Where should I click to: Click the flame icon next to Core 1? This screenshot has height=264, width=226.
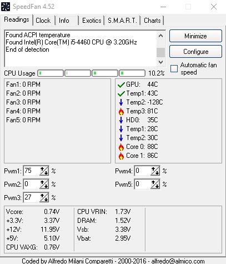click(x=121, y=156)
